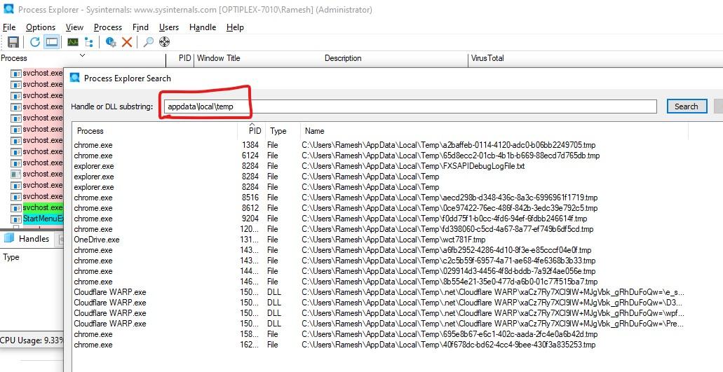Open the View menu
The image size is (723, 372).
tap(74, 27)
